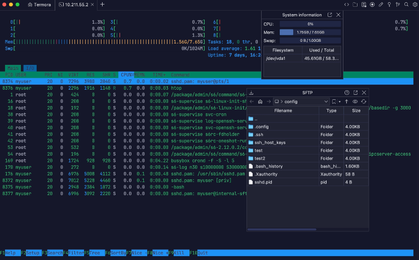Close the SFTP panel
The image size is (419, 260).
tap(364, 92)
